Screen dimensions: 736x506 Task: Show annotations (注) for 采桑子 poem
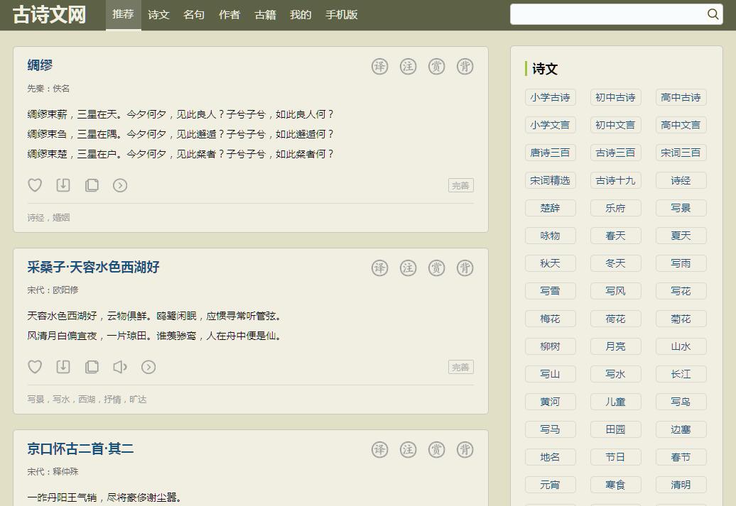click(408, 268)
